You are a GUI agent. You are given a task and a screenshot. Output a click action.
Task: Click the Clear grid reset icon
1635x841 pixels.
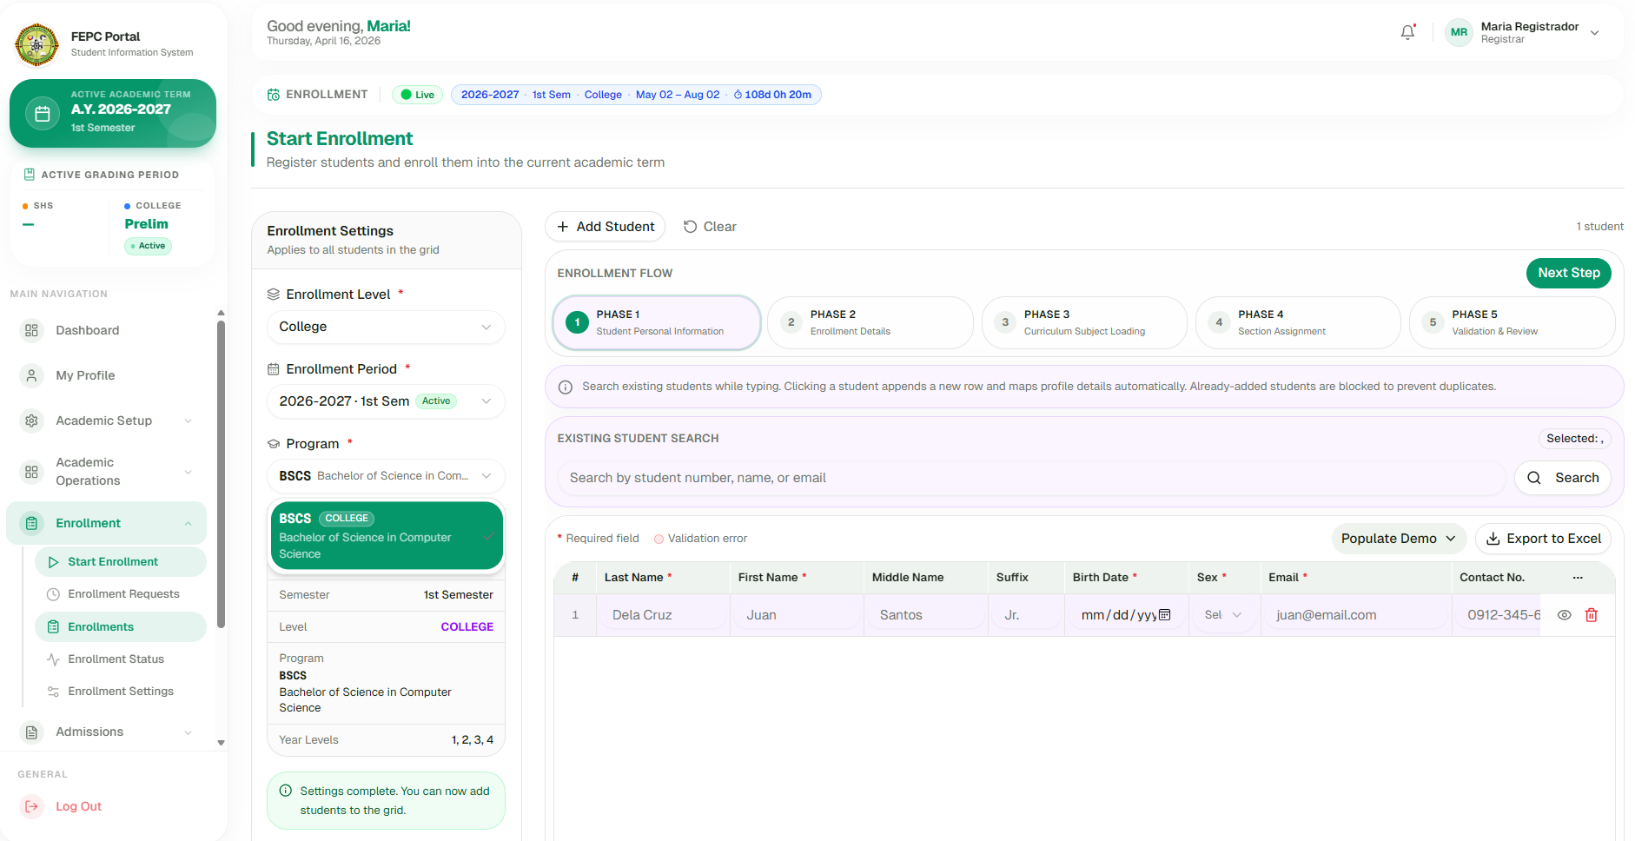pyautogui.click(x=690, y=227)
